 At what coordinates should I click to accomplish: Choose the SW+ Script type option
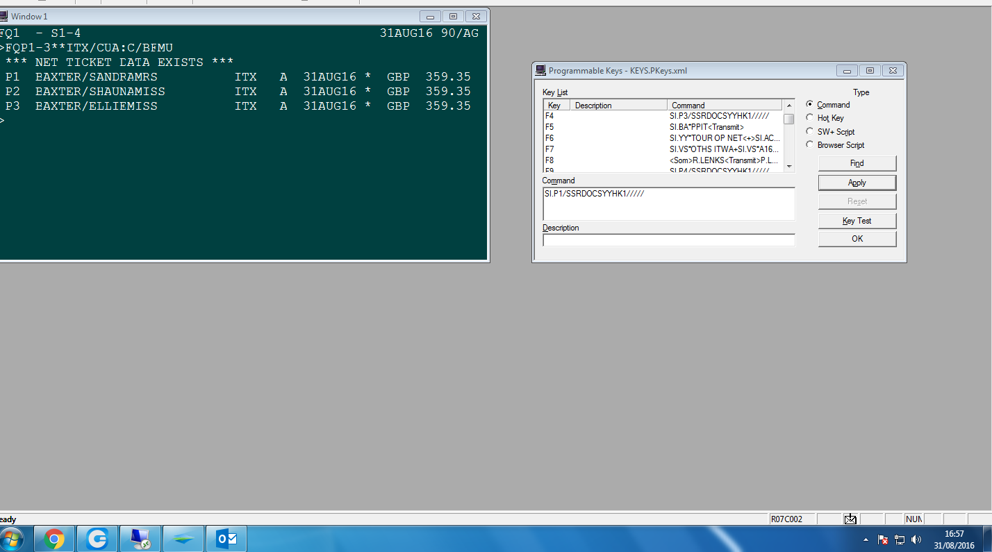point(810,131)
